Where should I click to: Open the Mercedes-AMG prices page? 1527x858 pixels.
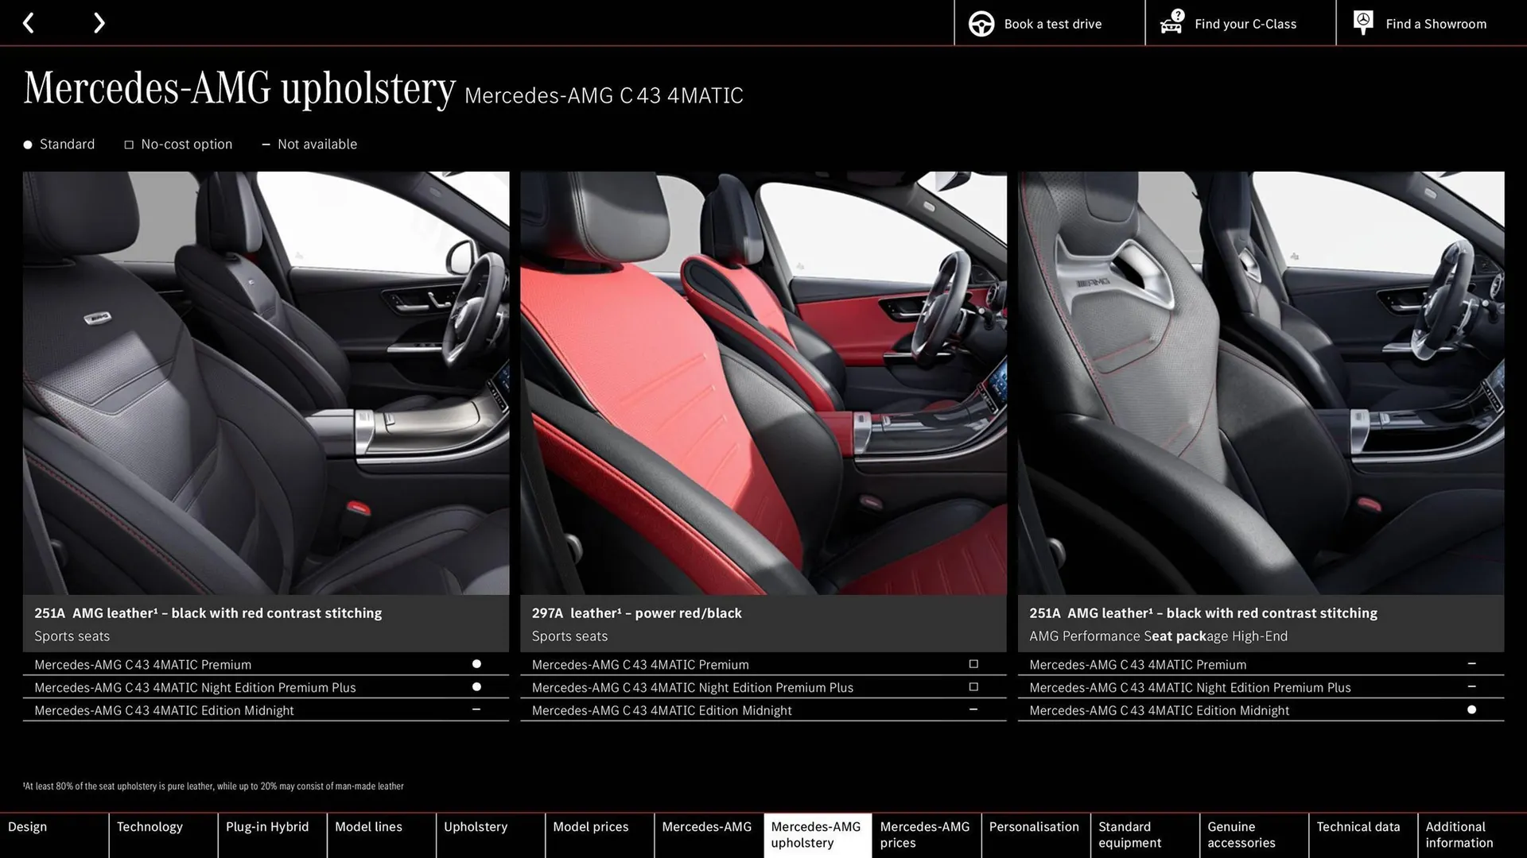coord(925,834)
